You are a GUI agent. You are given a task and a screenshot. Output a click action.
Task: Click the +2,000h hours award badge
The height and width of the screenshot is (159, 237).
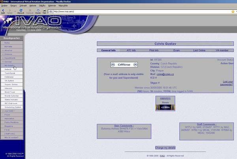coord(166,107)
